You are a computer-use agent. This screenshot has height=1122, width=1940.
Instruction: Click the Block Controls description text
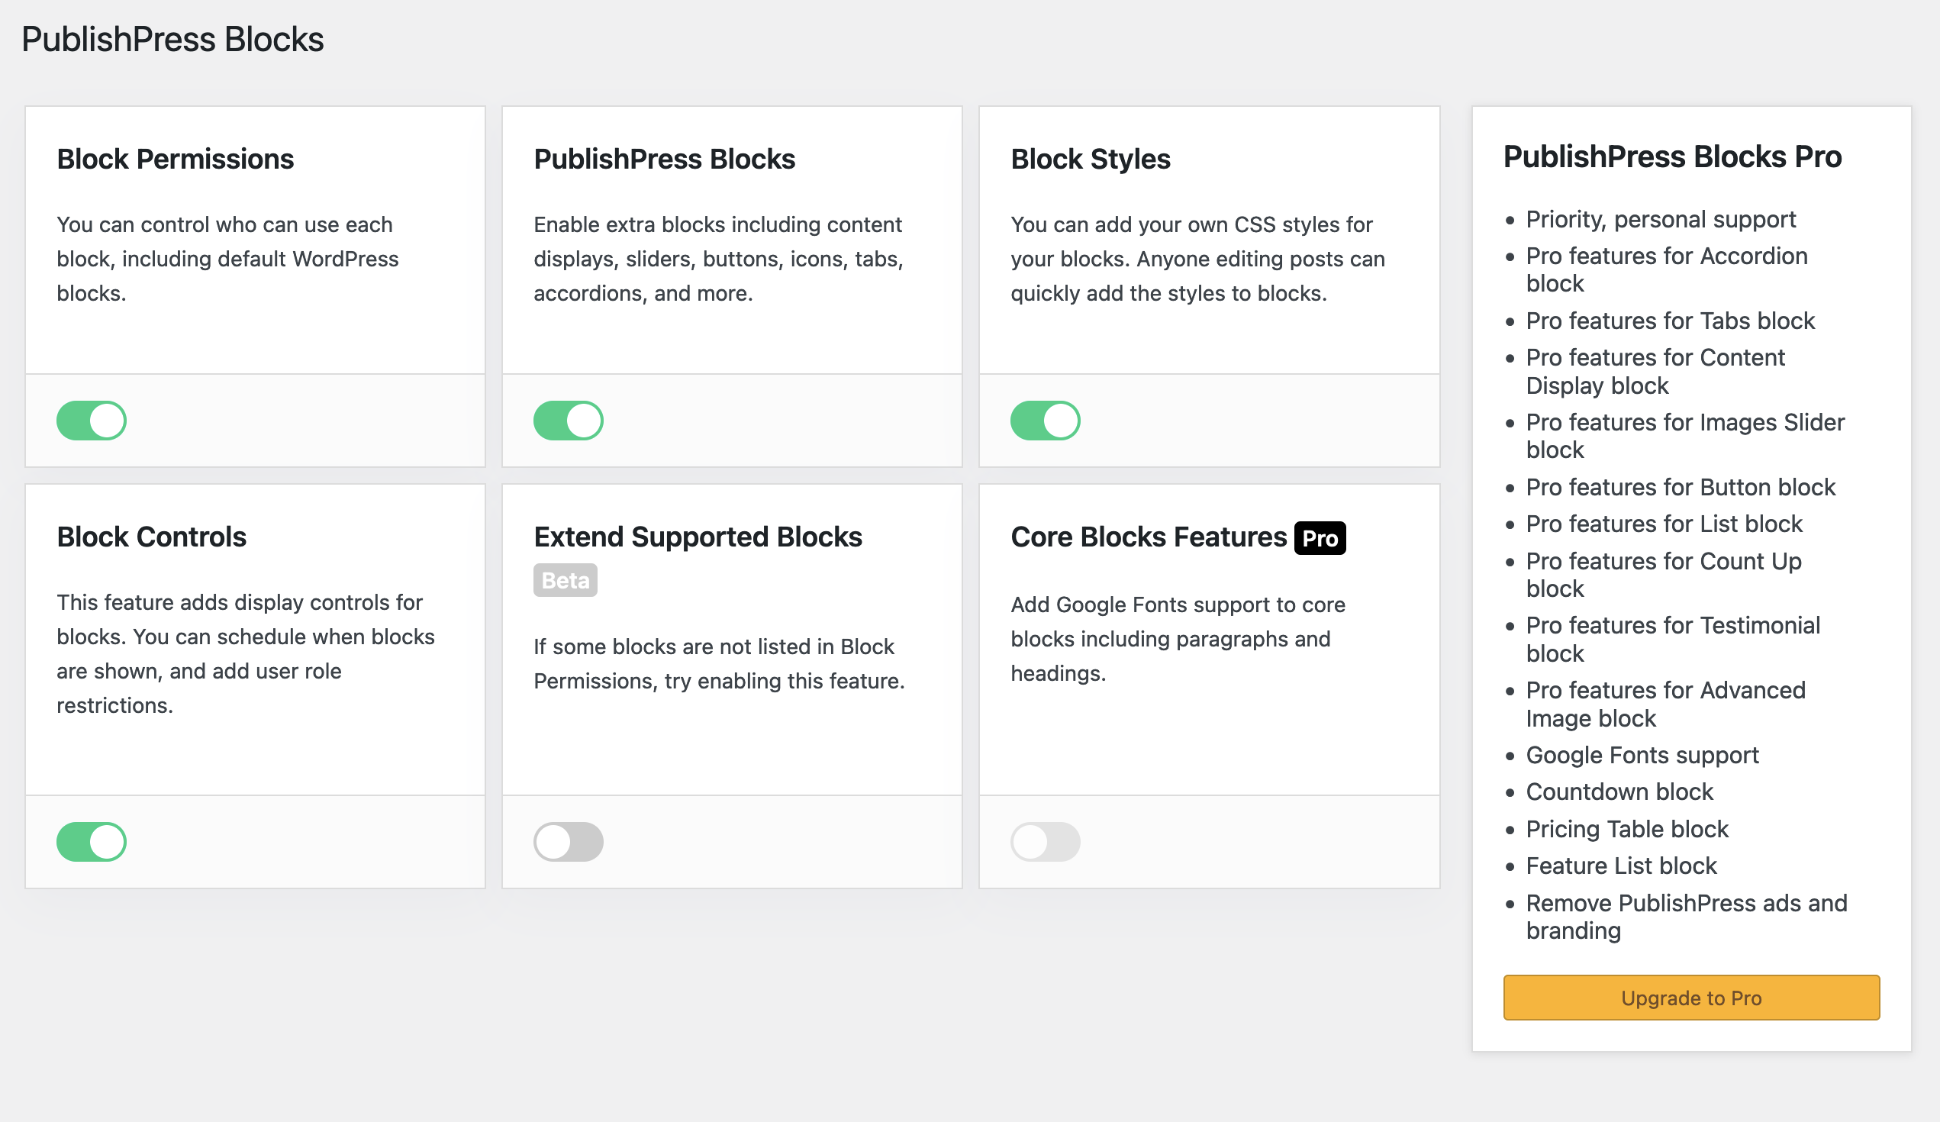[245, 653]
